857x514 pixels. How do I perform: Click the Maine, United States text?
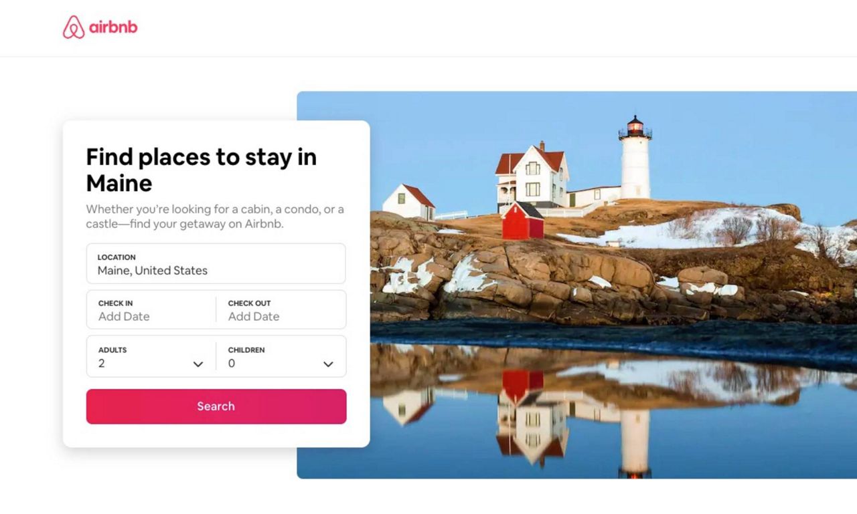pos(153,271)
